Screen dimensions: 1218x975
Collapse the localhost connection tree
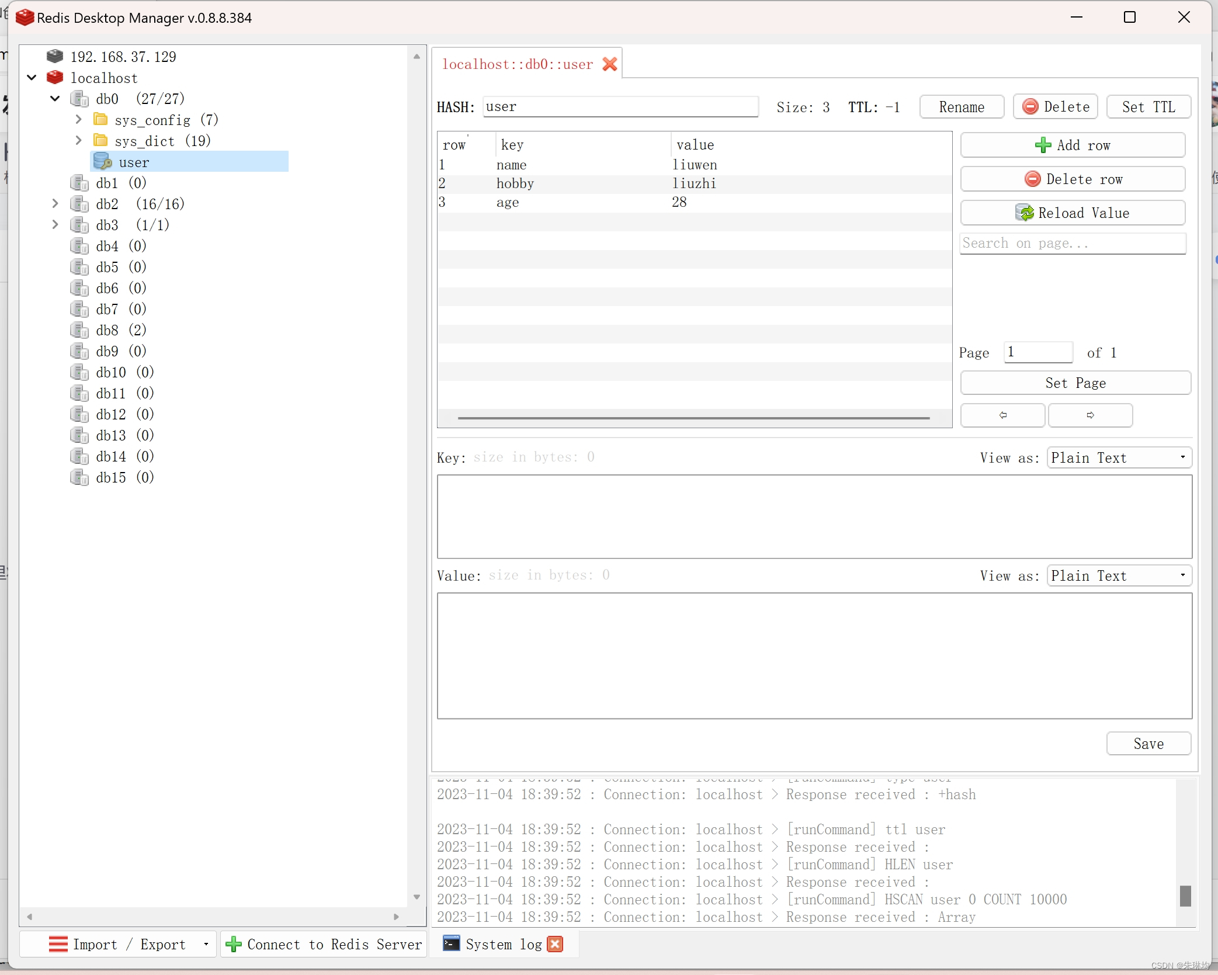(x=32, y=78)
